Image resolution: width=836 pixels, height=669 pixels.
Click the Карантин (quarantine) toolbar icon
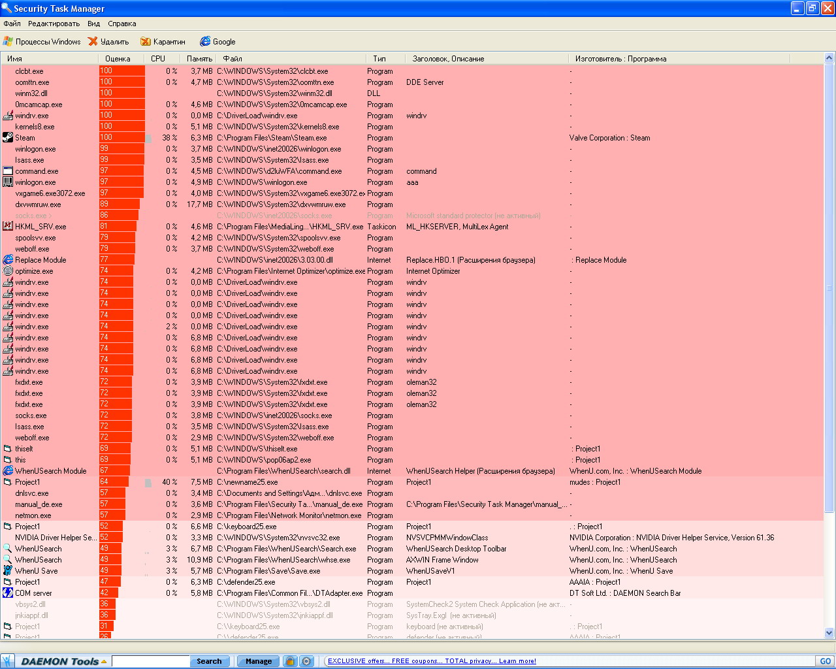146,42
